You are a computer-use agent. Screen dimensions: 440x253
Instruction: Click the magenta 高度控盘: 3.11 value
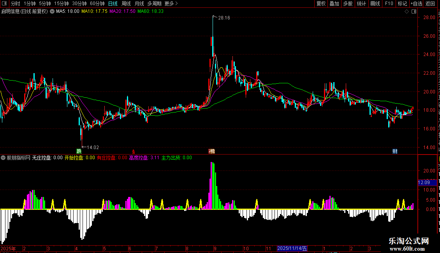[144, 158]
